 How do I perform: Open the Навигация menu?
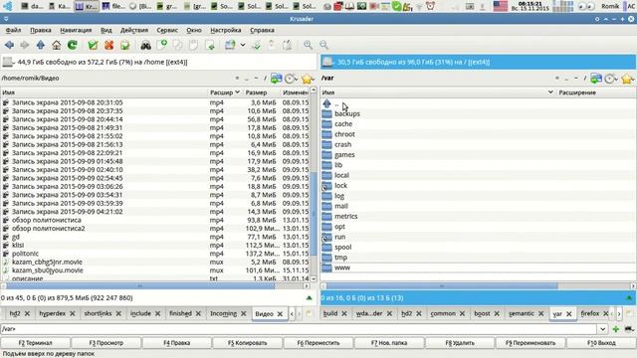(76, 30)
